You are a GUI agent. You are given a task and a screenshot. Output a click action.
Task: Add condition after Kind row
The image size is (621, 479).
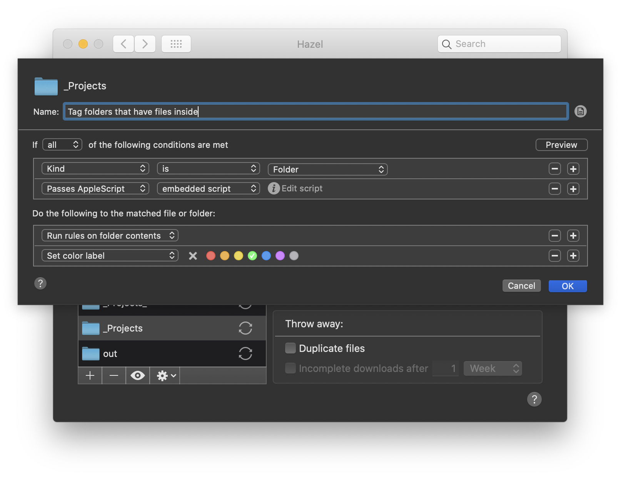pyautogui.click(x=573, y=169)
